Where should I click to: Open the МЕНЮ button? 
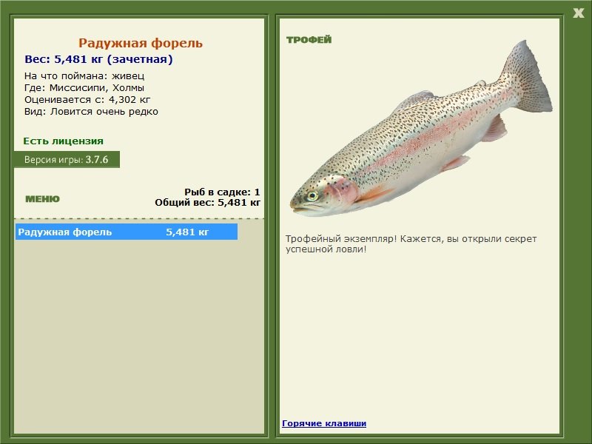[42, 199]
